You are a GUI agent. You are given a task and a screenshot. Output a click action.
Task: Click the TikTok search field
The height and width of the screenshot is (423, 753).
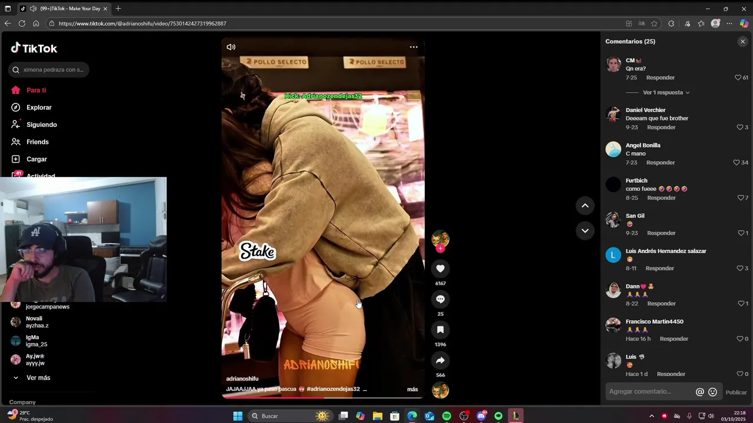[49, 70]
